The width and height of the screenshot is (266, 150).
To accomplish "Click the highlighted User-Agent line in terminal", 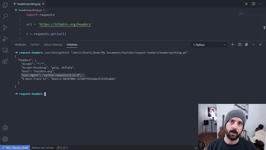I will [x=53, y=75].
